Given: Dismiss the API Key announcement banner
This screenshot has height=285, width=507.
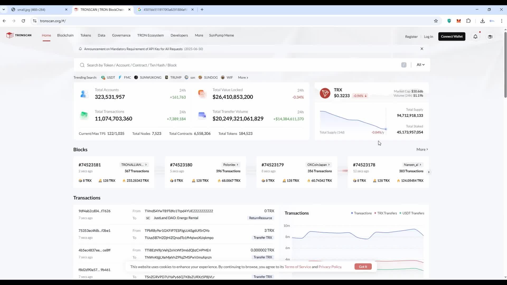Looking at the screenshot, I should coord(422,49).
